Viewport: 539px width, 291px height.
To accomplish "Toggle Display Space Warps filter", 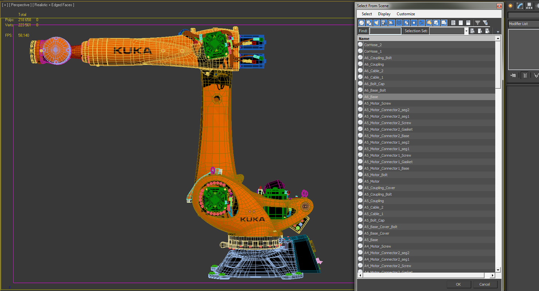I will coord(399,23).
